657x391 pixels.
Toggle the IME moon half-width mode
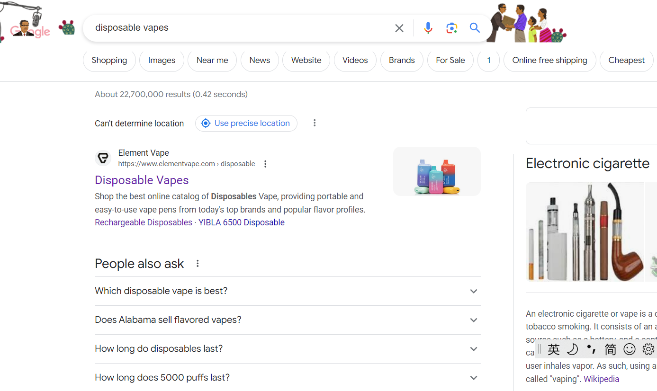[573, 349]
